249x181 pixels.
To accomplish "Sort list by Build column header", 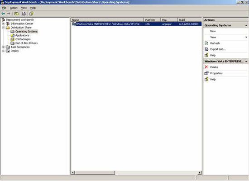I will (190, 20).
